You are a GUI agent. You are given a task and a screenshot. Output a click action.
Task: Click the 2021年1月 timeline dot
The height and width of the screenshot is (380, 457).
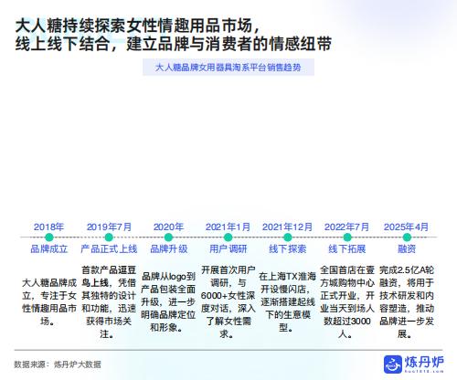click(x=228, y=237)
